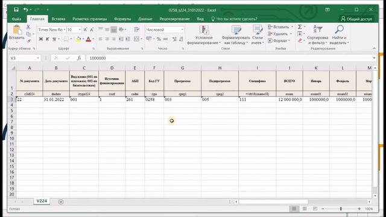Align text to the right in cell
The width and height of the screenshot is (386, 217).
click(113, 39)
